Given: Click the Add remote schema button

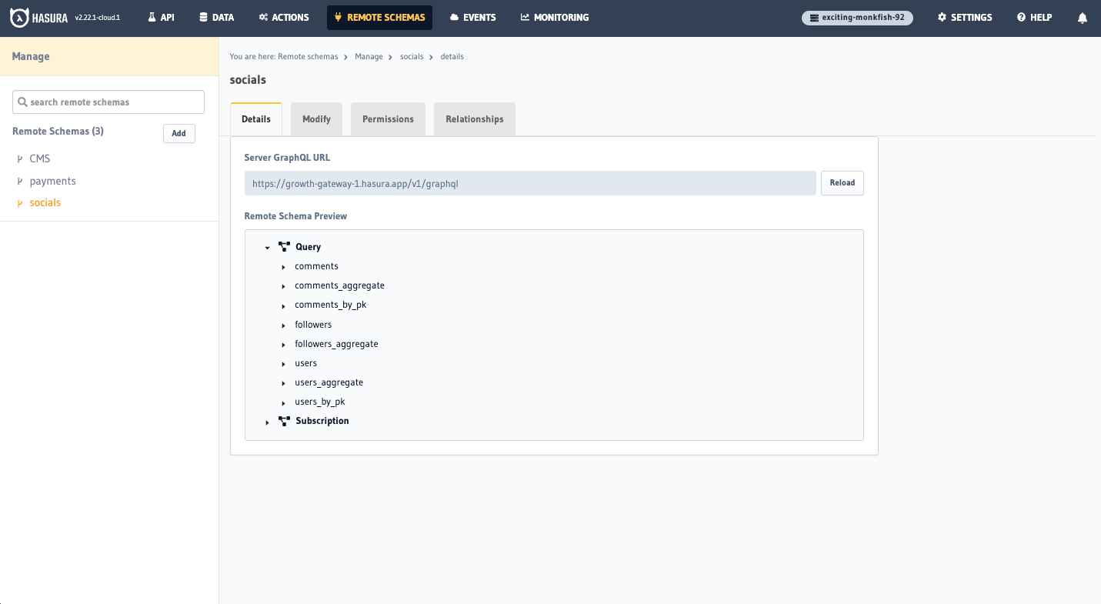Looking at the screenshot, I should [x=178, y=133].
